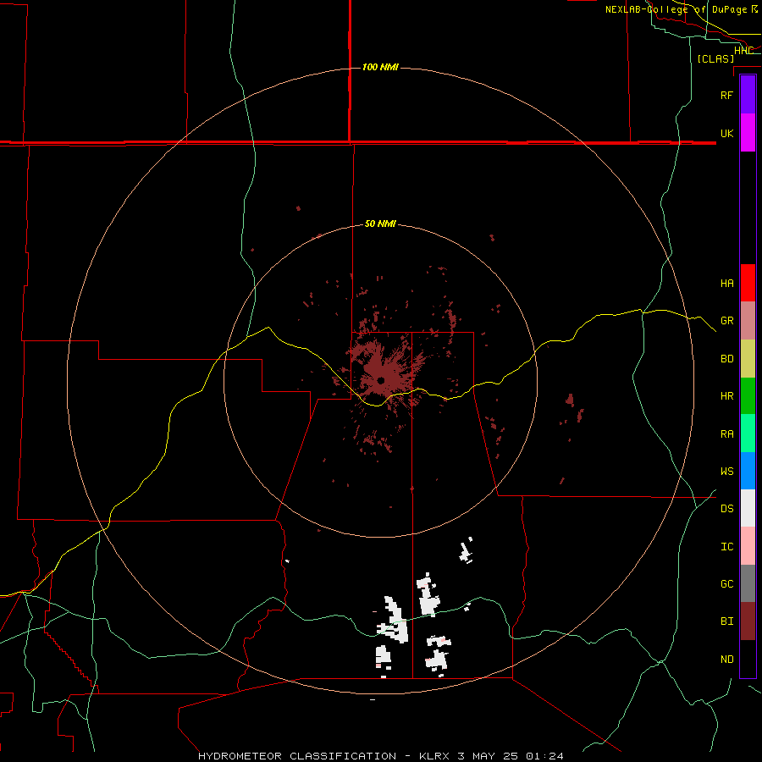Click the ND black legend swatch
This screenshot has height=762, width=762.
pyautogui.click(x=748, y=659)
